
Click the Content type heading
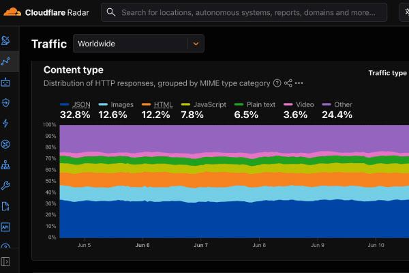coord(74,70)
